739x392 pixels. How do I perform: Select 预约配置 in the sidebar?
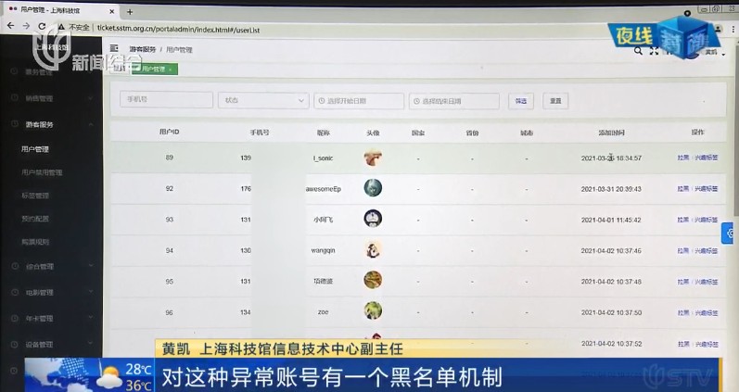tap(35, 219)
